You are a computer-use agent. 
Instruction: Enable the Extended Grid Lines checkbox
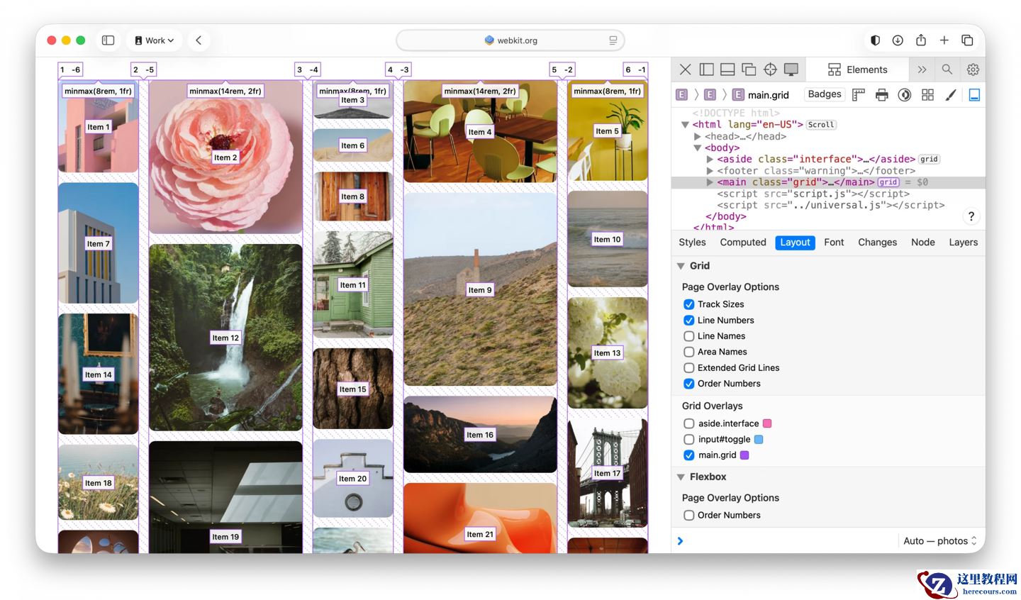(688, 368)
